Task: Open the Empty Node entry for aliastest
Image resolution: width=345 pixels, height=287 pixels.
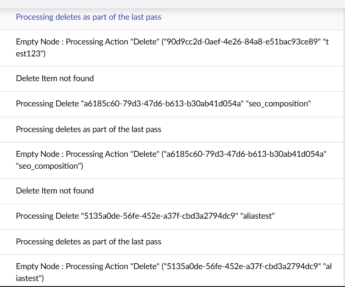Action: 172,272
